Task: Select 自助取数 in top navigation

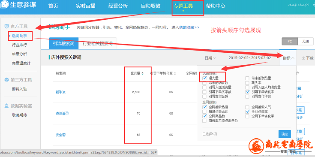Action: point(150,6)
